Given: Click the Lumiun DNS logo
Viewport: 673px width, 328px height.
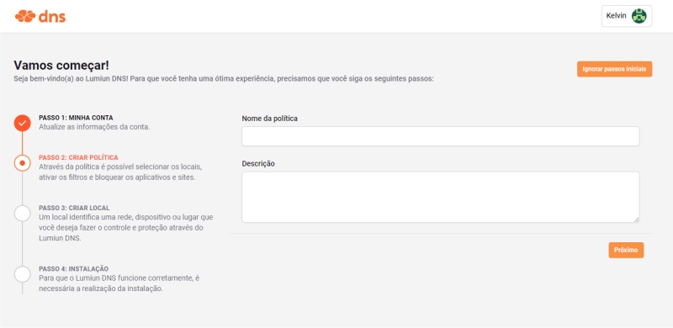Looking at the screenshot, I should [40, 16].
